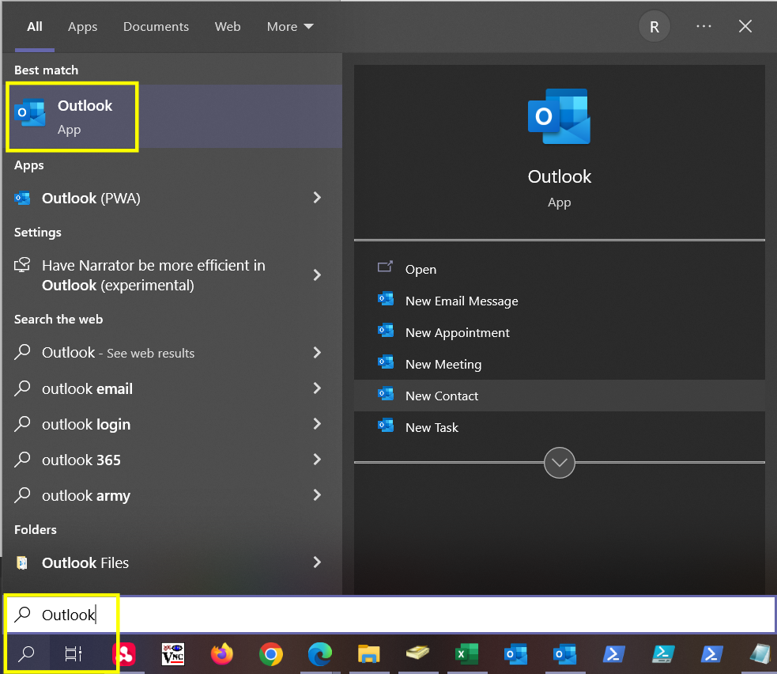Click the Open action for Outlook

pyautogui.click(x=560, y=269)
